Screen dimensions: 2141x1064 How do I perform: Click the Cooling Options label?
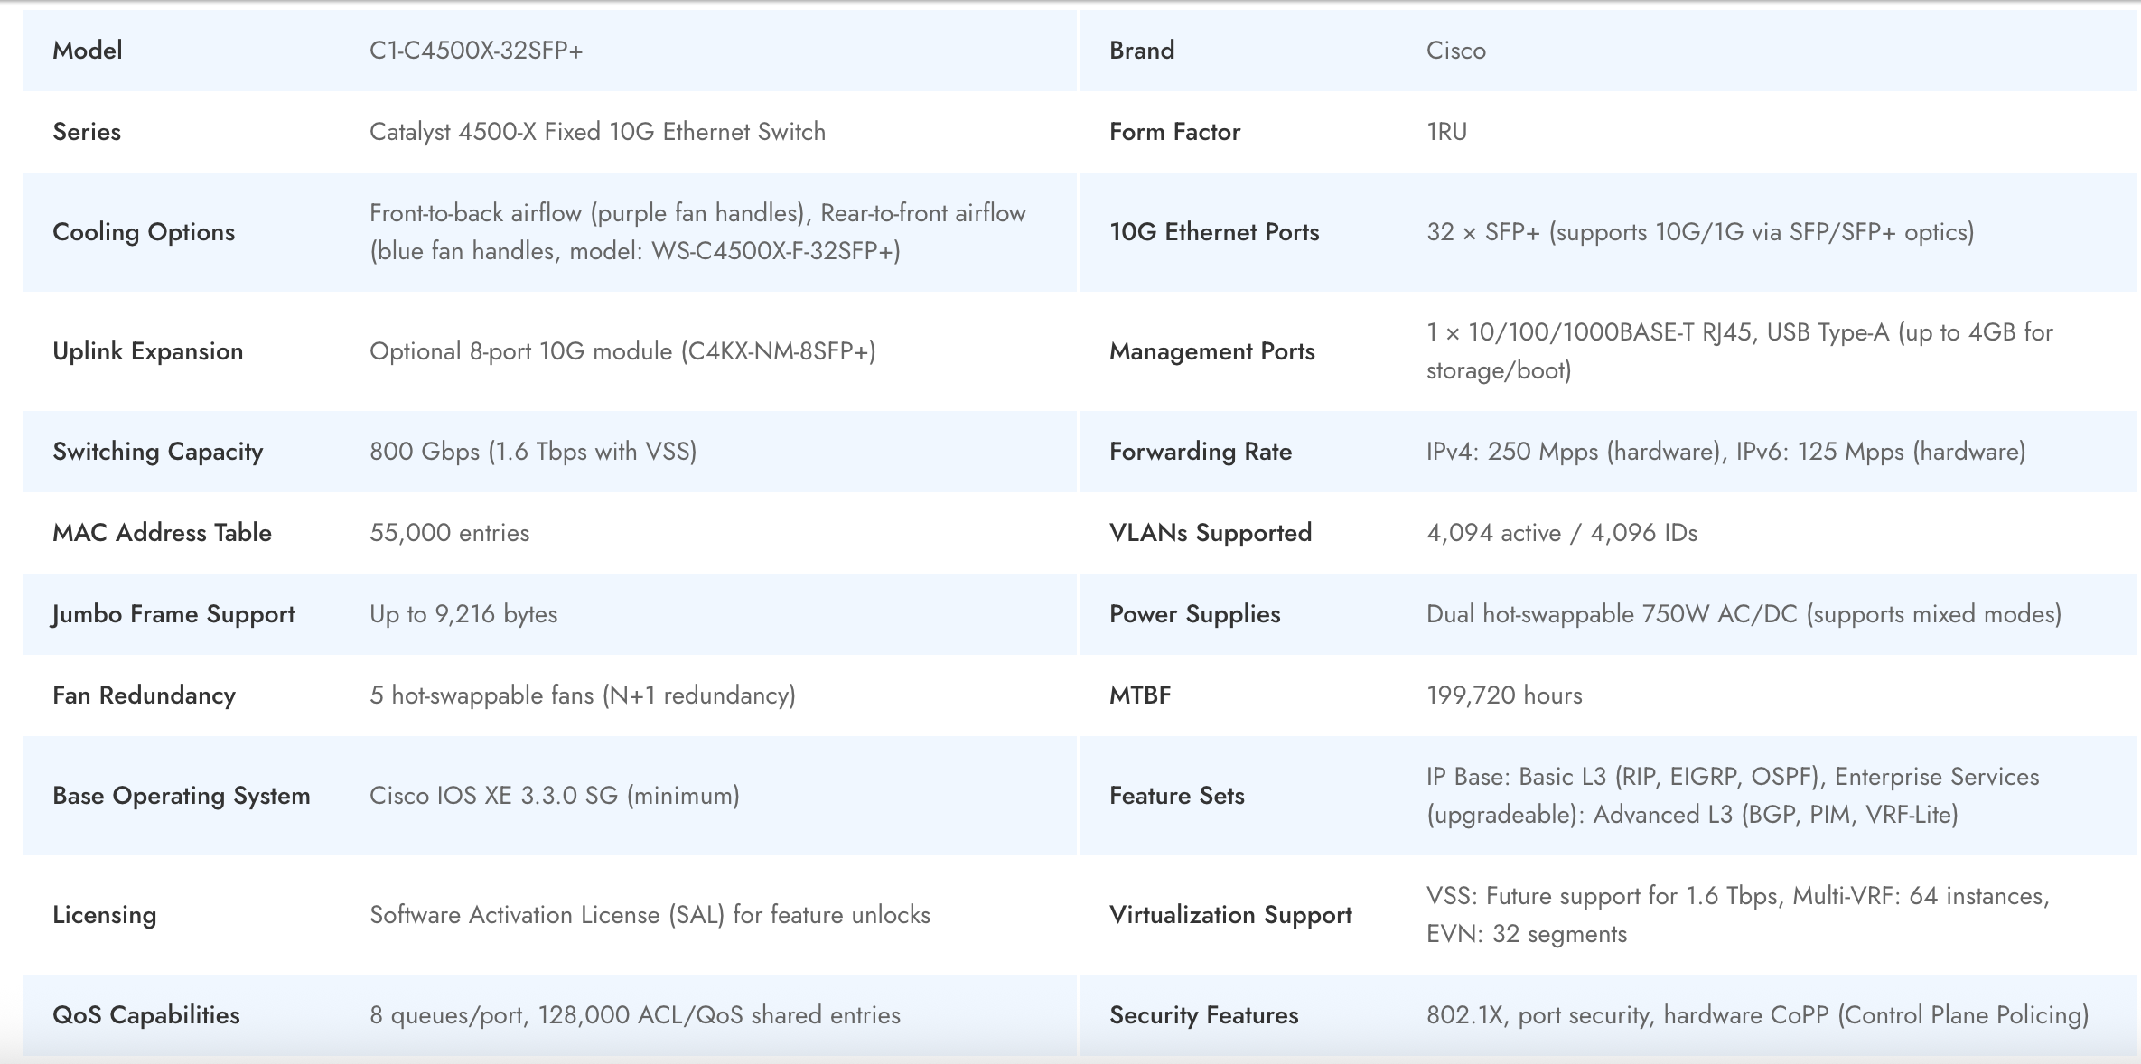[144, 232]
